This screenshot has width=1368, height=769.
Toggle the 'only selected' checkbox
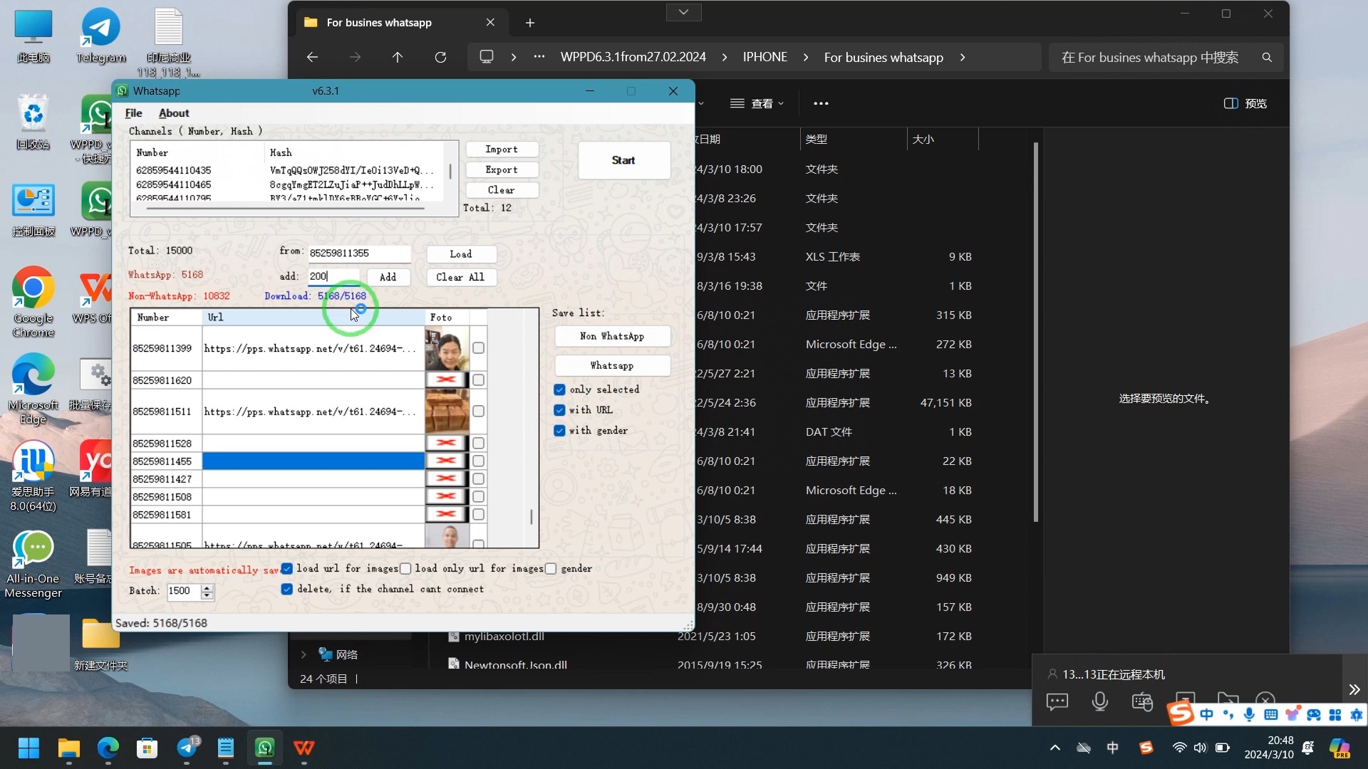coord(561,389)
